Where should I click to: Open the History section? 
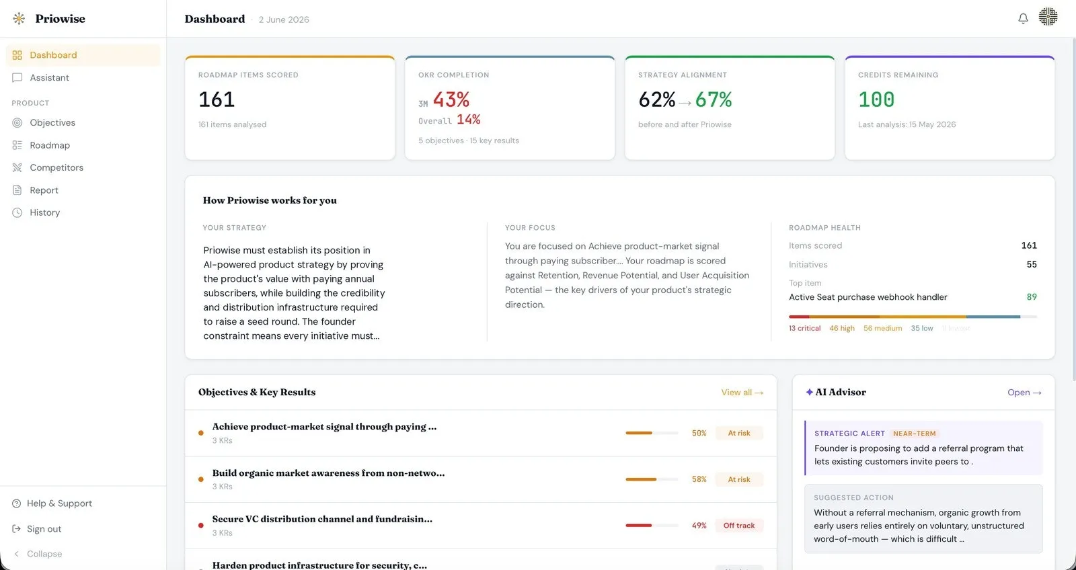(x=83, y=212)
